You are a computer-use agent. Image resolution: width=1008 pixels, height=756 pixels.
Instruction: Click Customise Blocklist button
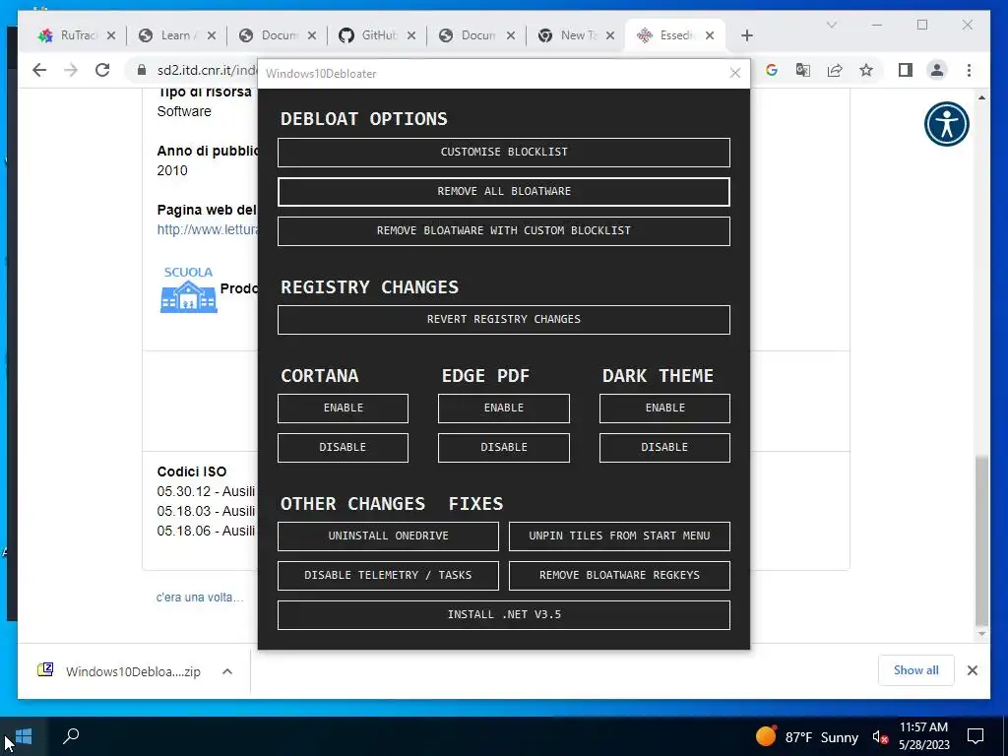tap(503, 153)
